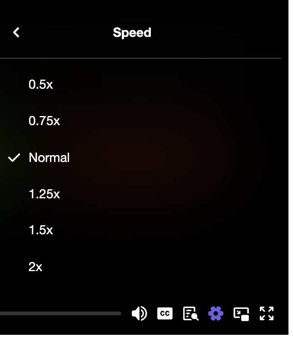Click the checkmark beside Normal

coord(15,158)
